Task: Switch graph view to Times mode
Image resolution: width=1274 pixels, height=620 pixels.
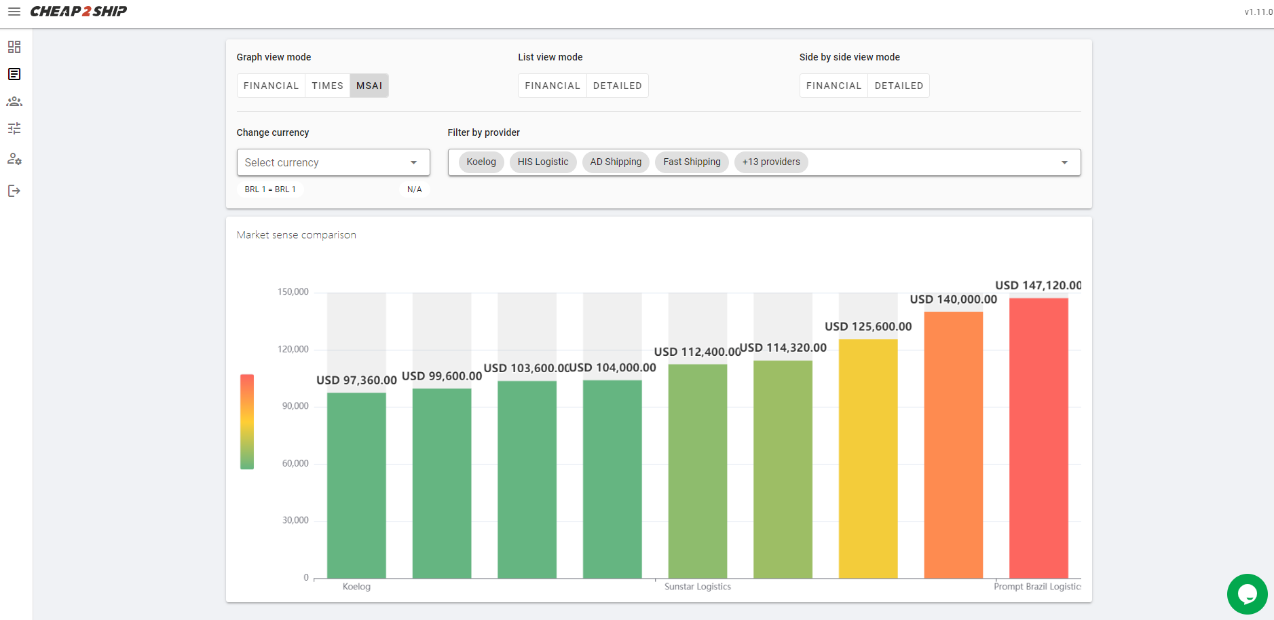Action: pyautogui.click(x=328, y=86)
